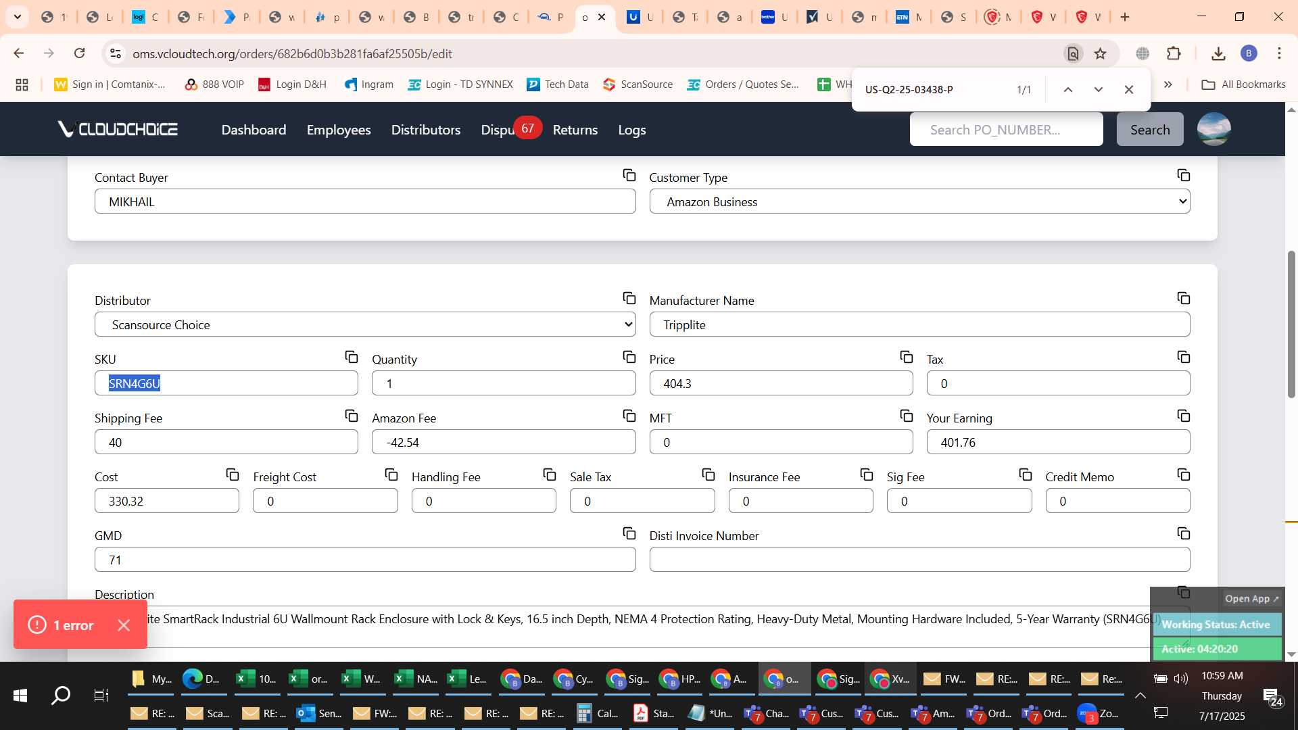Copy the Price value

pyautogui.click(x=907, y=358)
